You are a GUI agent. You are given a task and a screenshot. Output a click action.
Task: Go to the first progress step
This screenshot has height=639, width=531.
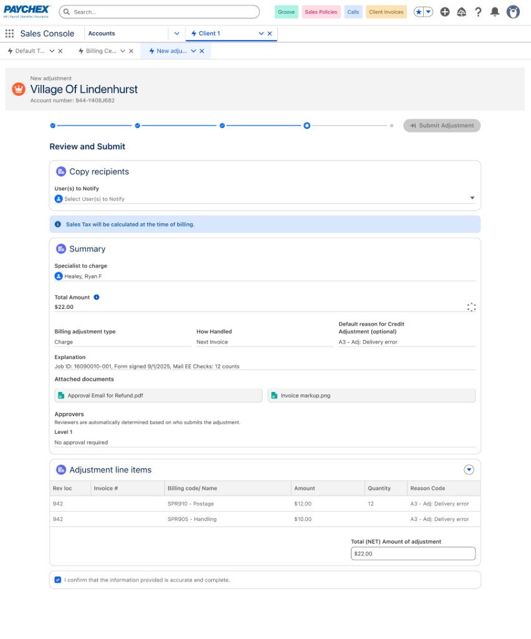click(x=53, y=125)
